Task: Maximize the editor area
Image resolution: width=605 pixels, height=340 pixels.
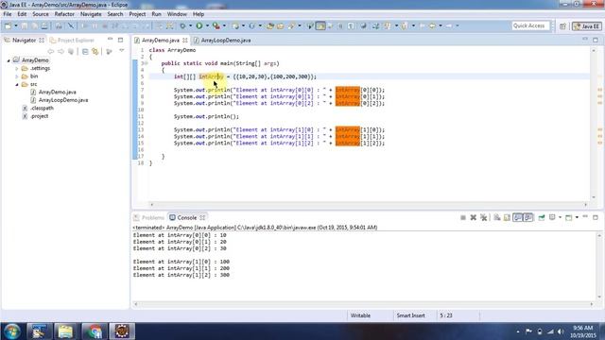Action: (x=596, y=40)
